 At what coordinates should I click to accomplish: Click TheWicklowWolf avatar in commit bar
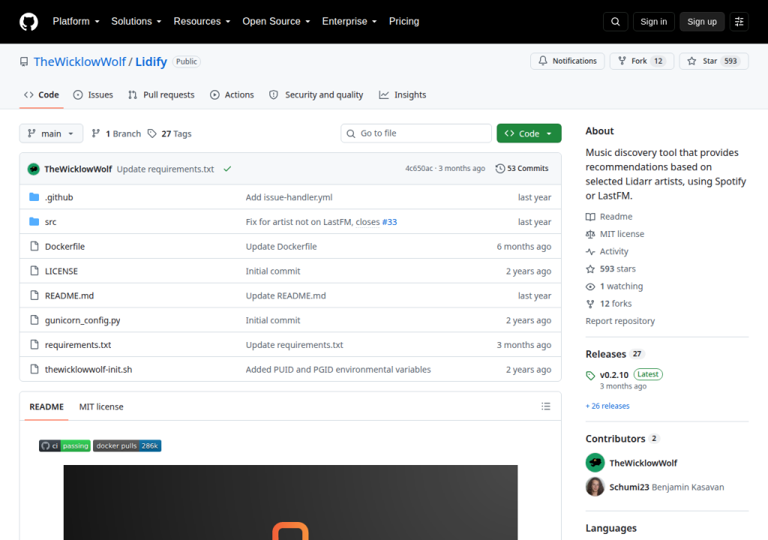[33, 169]
